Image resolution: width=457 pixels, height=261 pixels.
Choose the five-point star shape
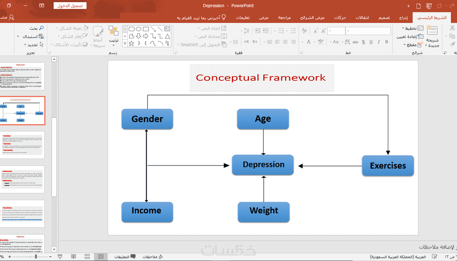point(131,43)
